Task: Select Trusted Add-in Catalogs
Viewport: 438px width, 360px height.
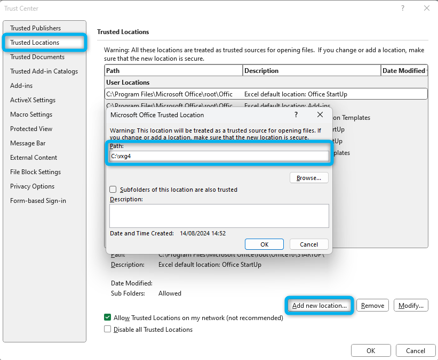Action: click(x=39, y=71)
